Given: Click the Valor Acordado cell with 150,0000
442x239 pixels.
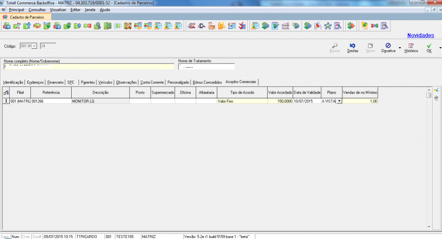Looking at the screenshot, I should (x=280, y=101).
